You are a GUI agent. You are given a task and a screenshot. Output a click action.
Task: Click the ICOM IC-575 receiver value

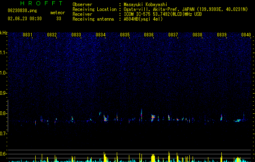[x=163, y=14]
